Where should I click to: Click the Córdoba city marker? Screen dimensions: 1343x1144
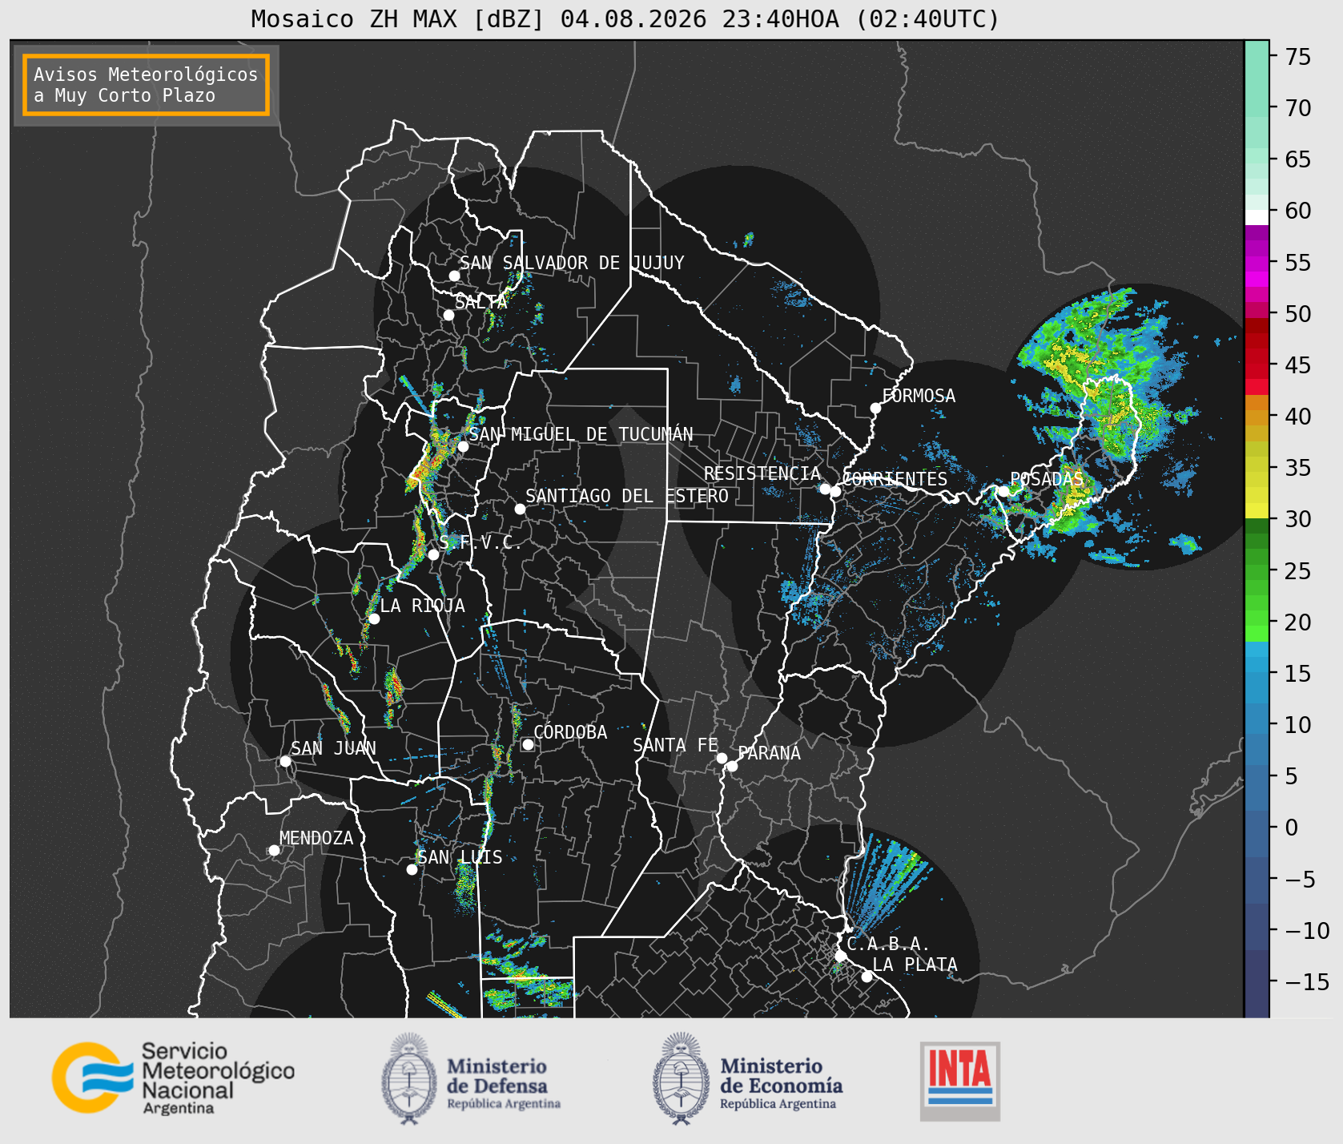[528, 744]
